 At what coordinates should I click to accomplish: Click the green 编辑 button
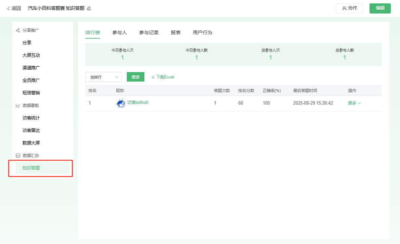click(380, 8)
